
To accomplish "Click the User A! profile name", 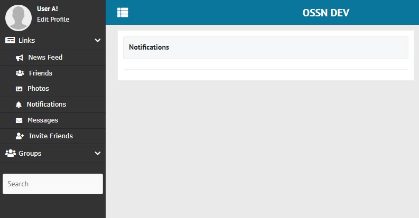I will click(48, 9).
